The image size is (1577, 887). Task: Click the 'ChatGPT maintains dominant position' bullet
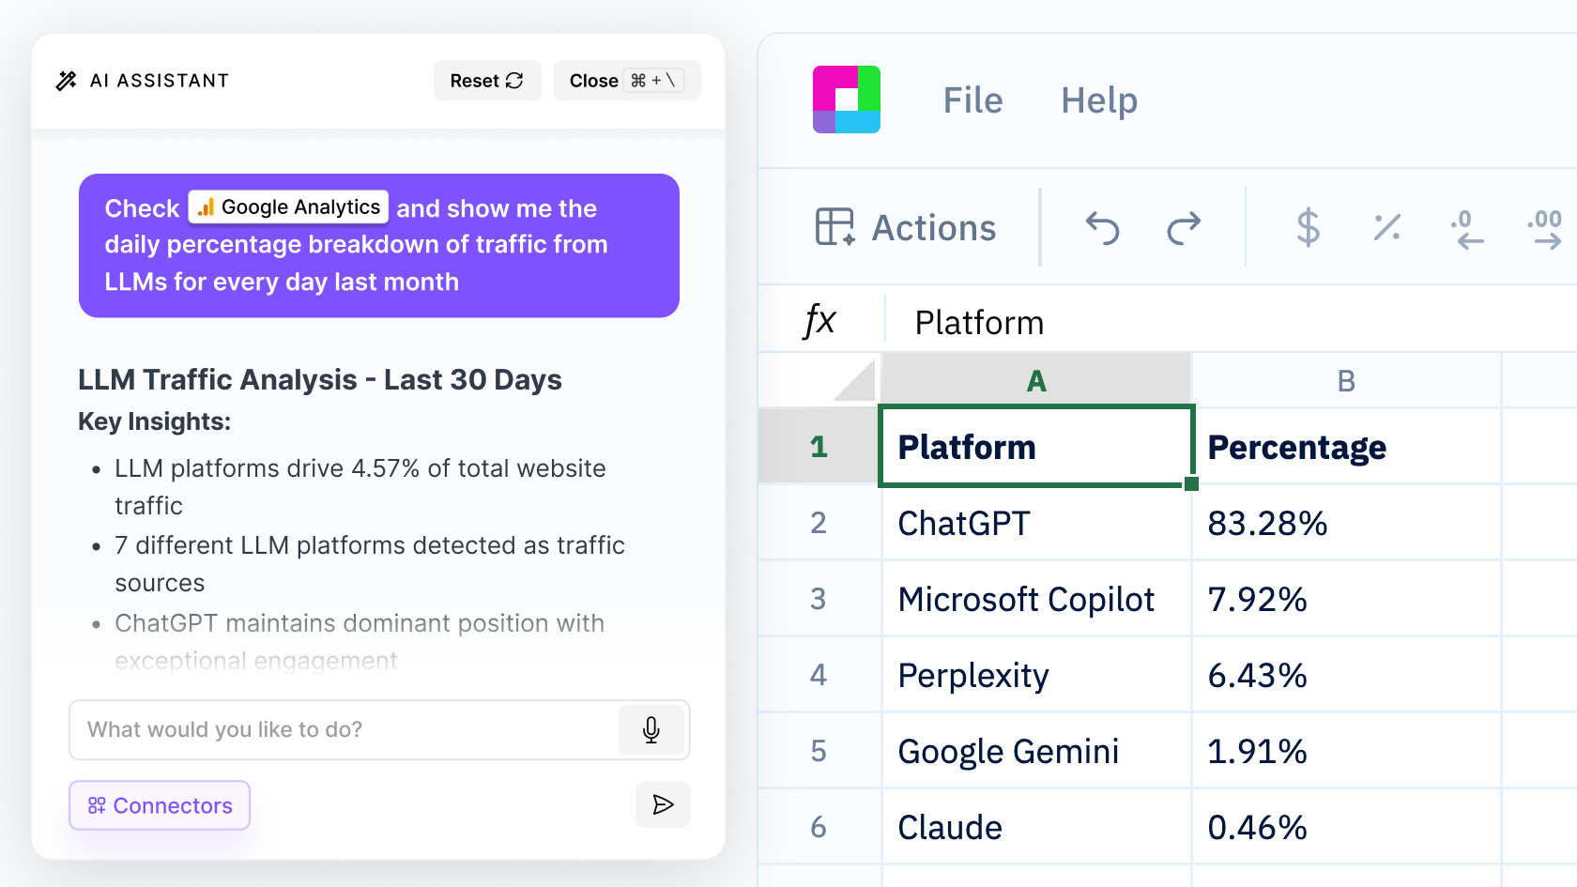(360, 641)
